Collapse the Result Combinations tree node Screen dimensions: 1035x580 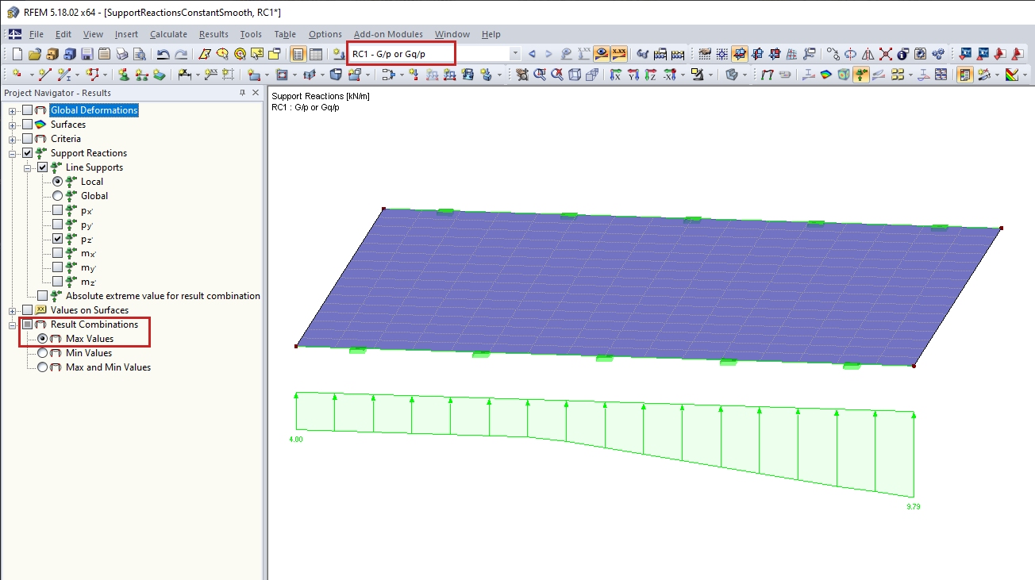[13, 325]
